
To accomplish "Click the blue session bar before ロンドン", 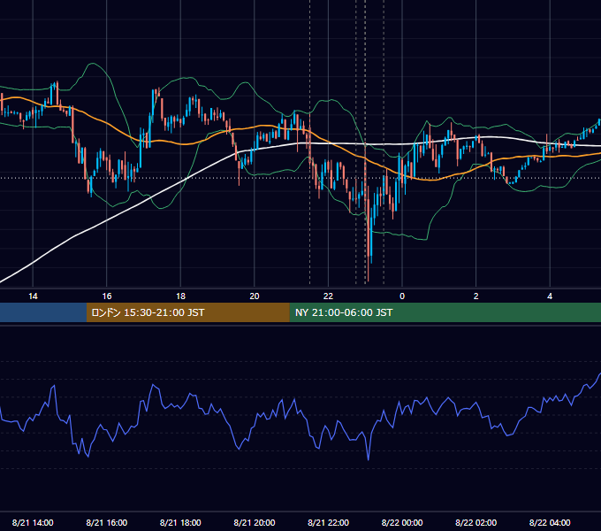I will click(x=43, y=312).
